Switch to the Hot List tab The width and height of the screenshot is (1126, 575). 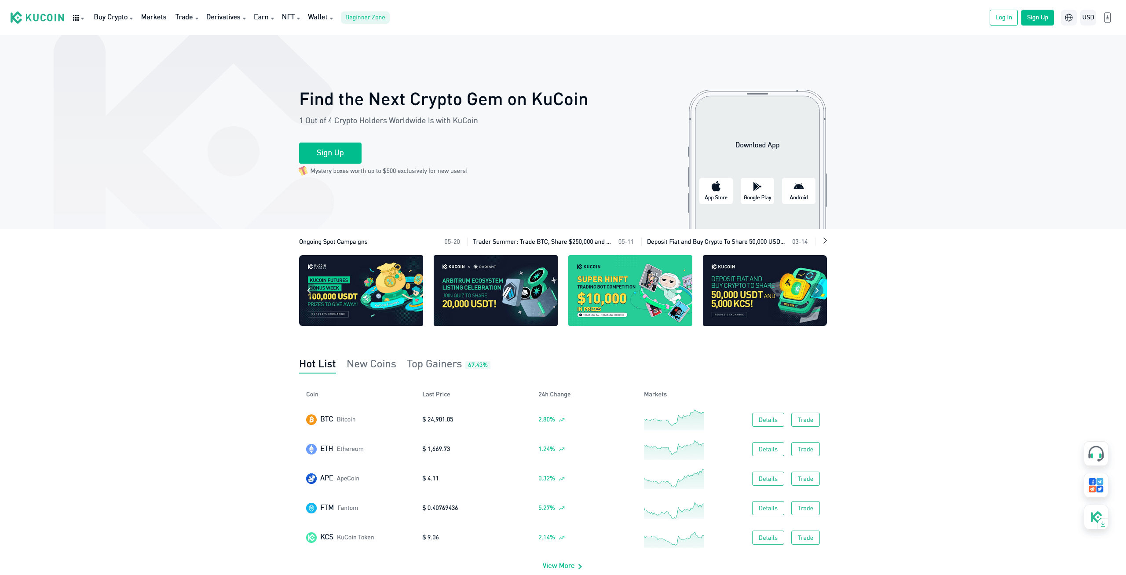click(317, 364)
